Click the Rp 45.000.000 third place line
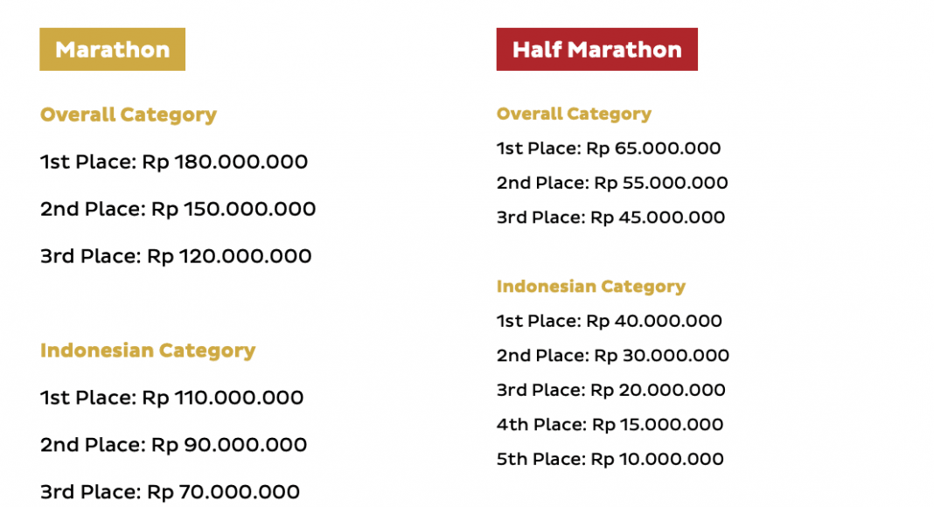This screenshot has width=934, height=507. click(610, 218)
